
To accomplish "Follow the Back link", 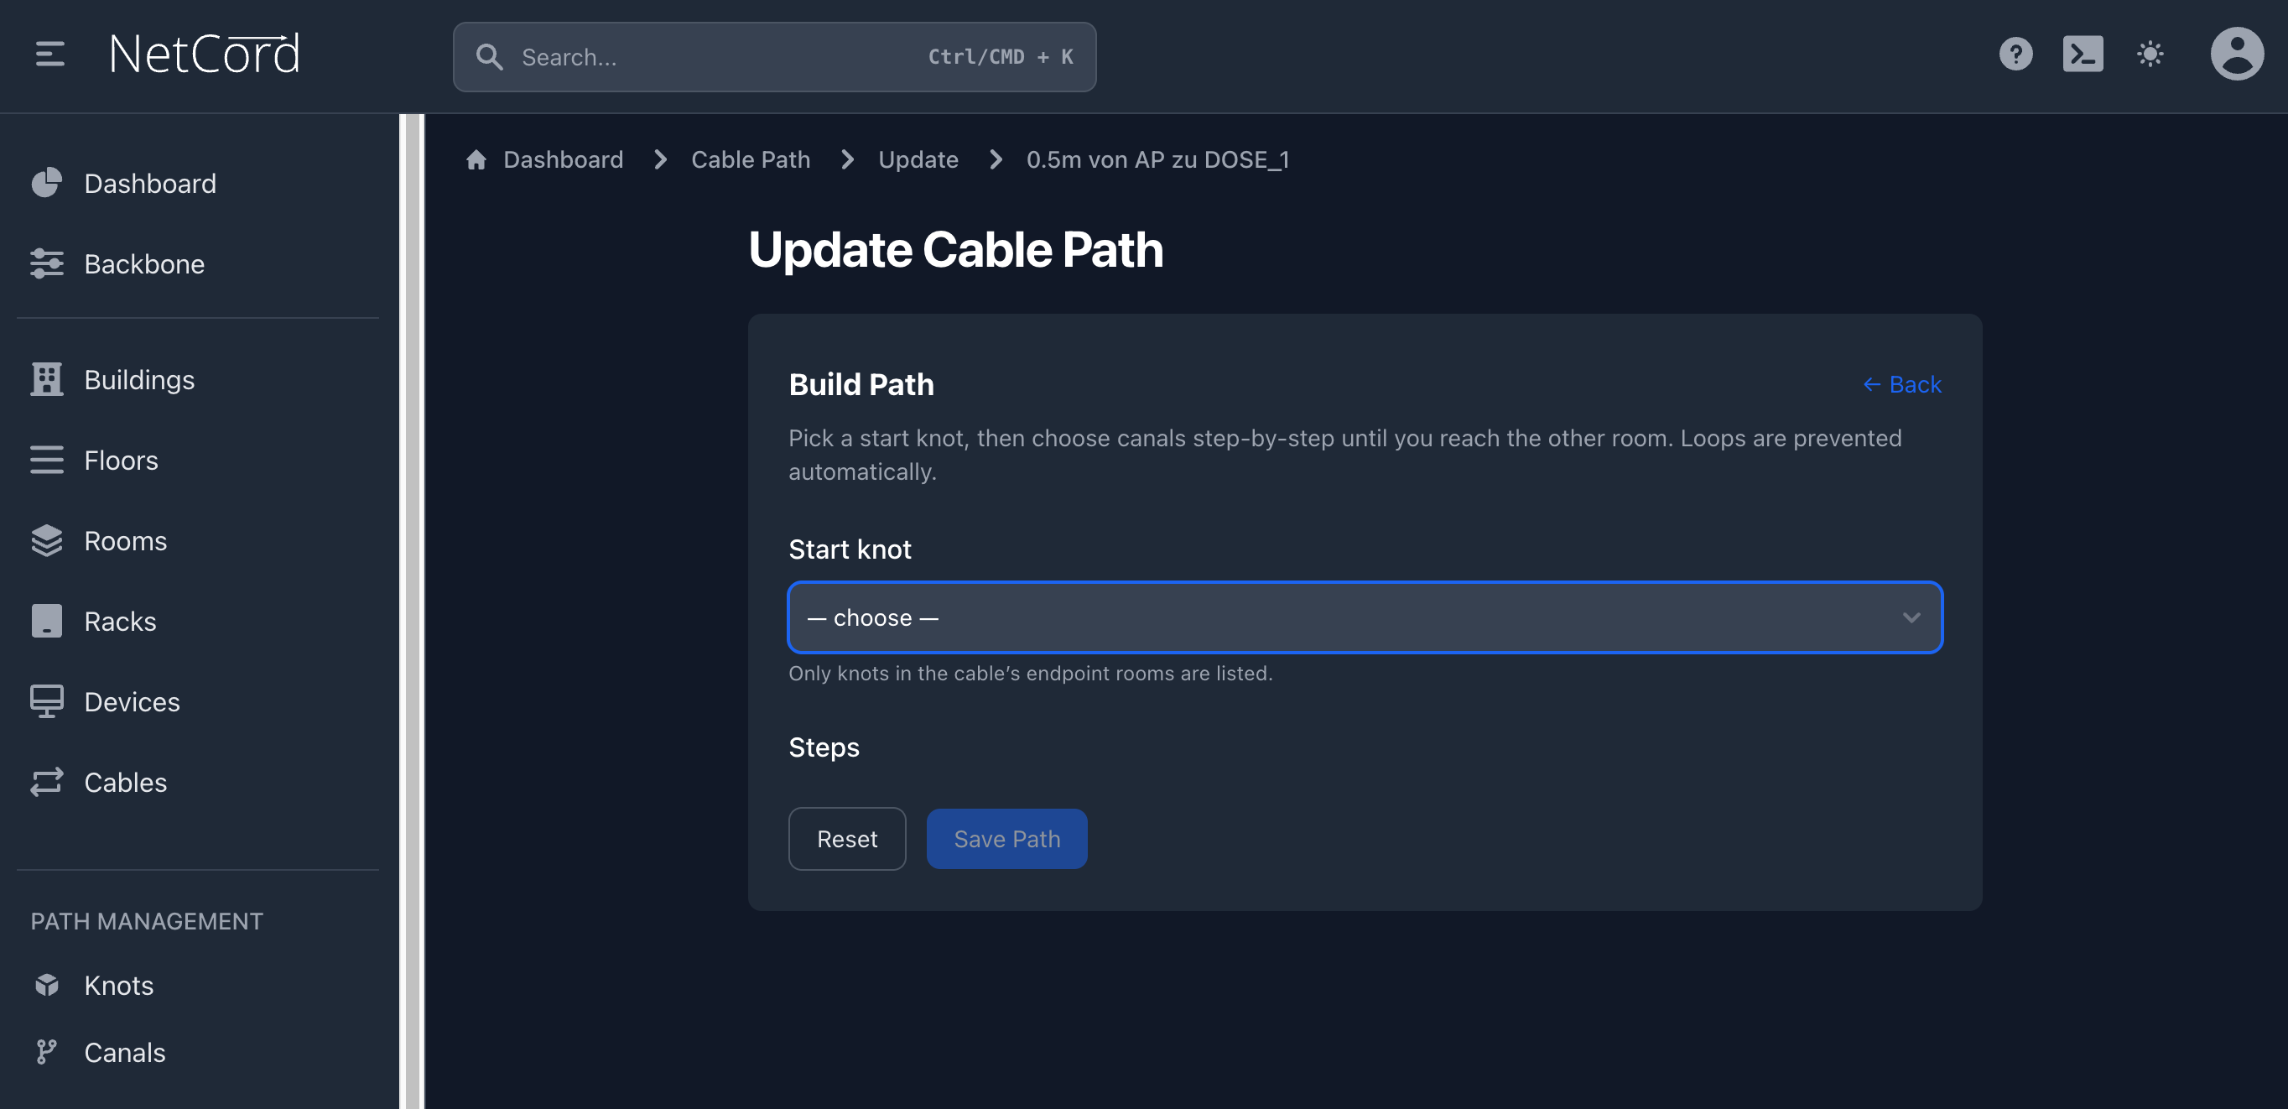I will [1901, 384].
